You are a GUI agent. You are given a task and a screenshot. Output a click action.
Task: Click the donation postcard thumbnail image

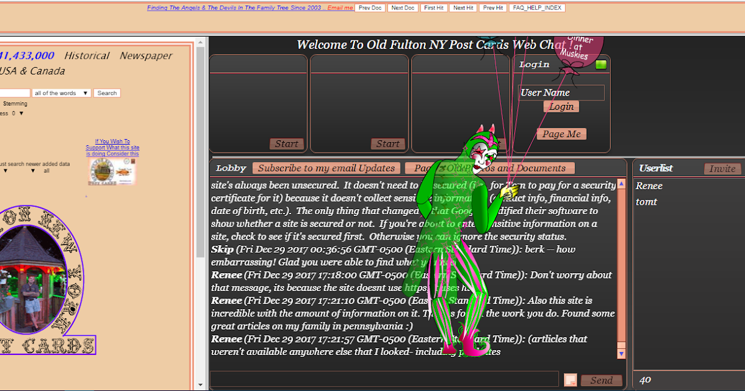112,171
